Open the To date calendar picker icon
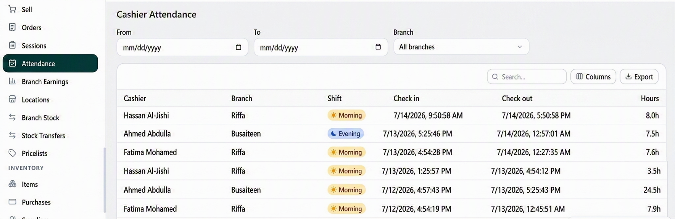This screenshot has height=219, width=675. (x=378, y=47)
